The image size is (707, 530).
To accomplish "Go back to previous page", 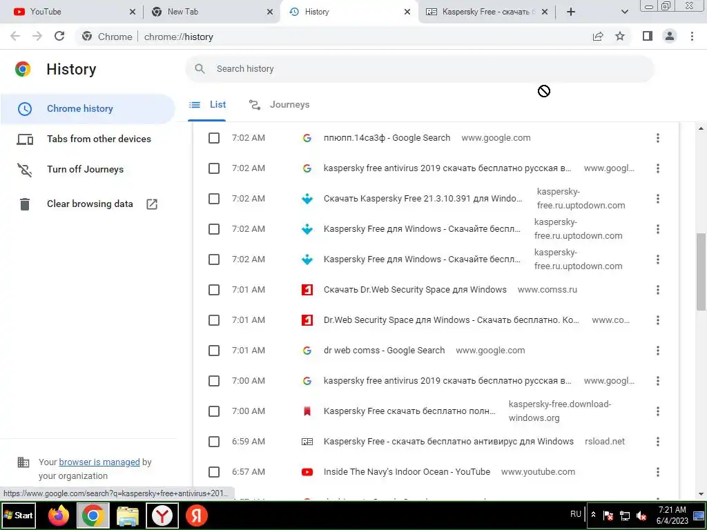I will point(15,37).
